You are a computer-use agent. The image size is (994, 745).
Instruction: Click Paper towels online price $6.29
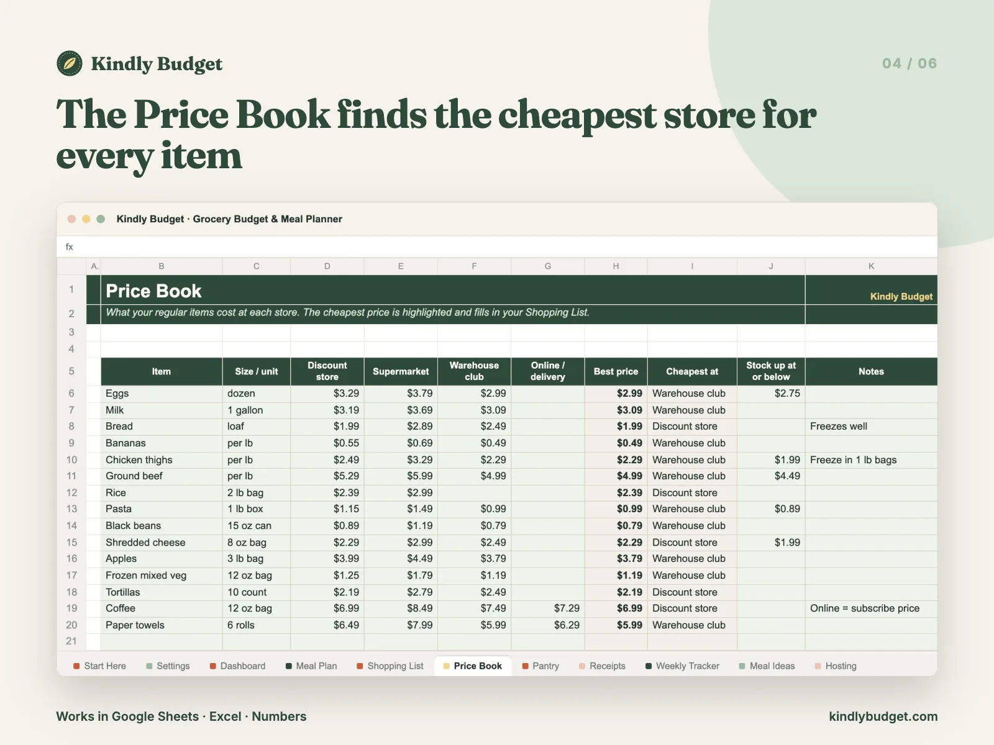point(548,625)
